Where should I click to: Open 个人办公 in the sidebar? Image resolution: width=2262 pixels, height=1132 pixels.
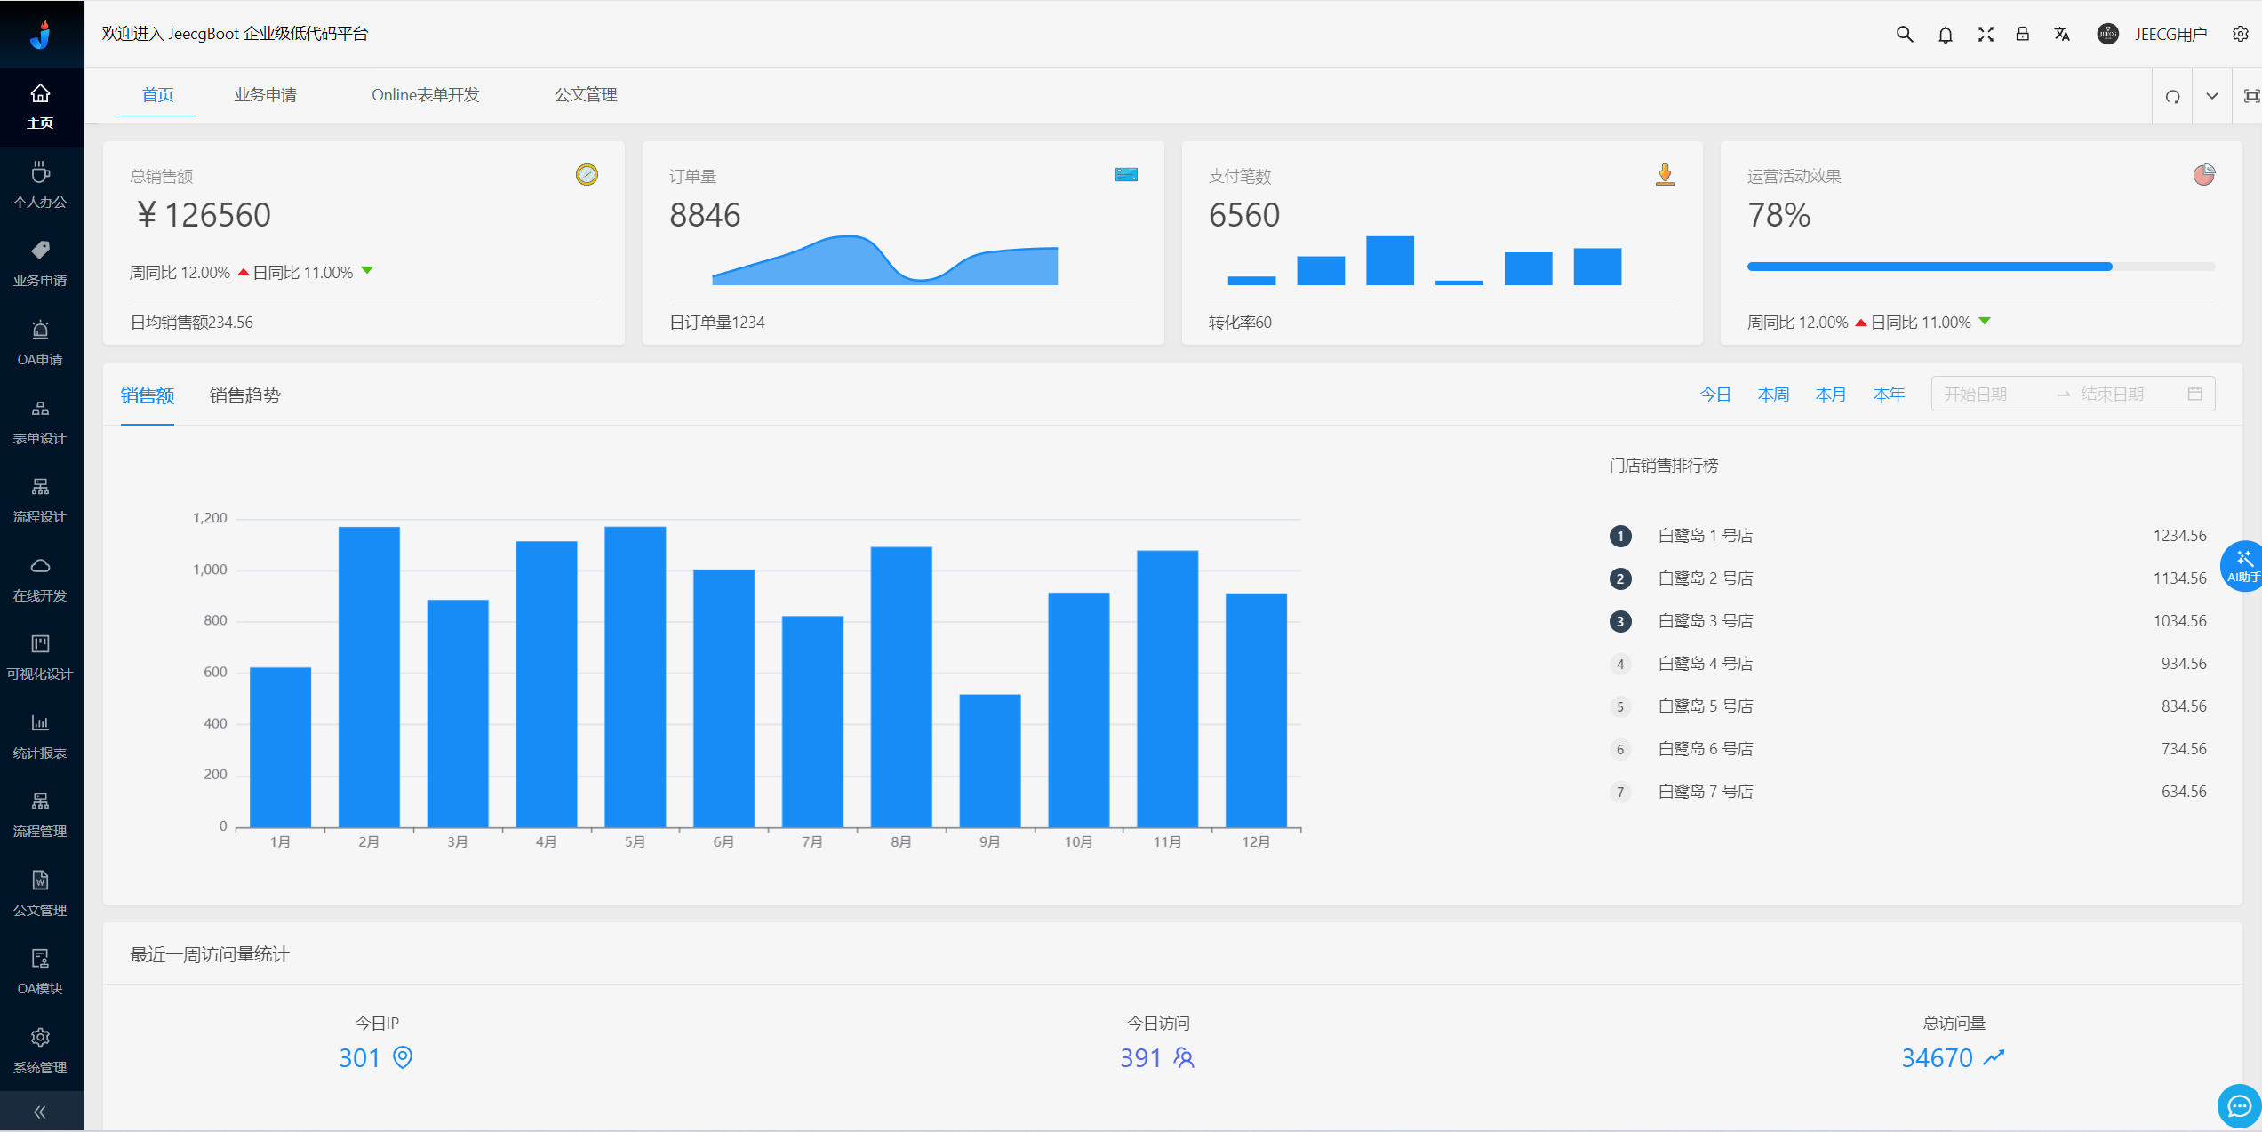(40, 185)
